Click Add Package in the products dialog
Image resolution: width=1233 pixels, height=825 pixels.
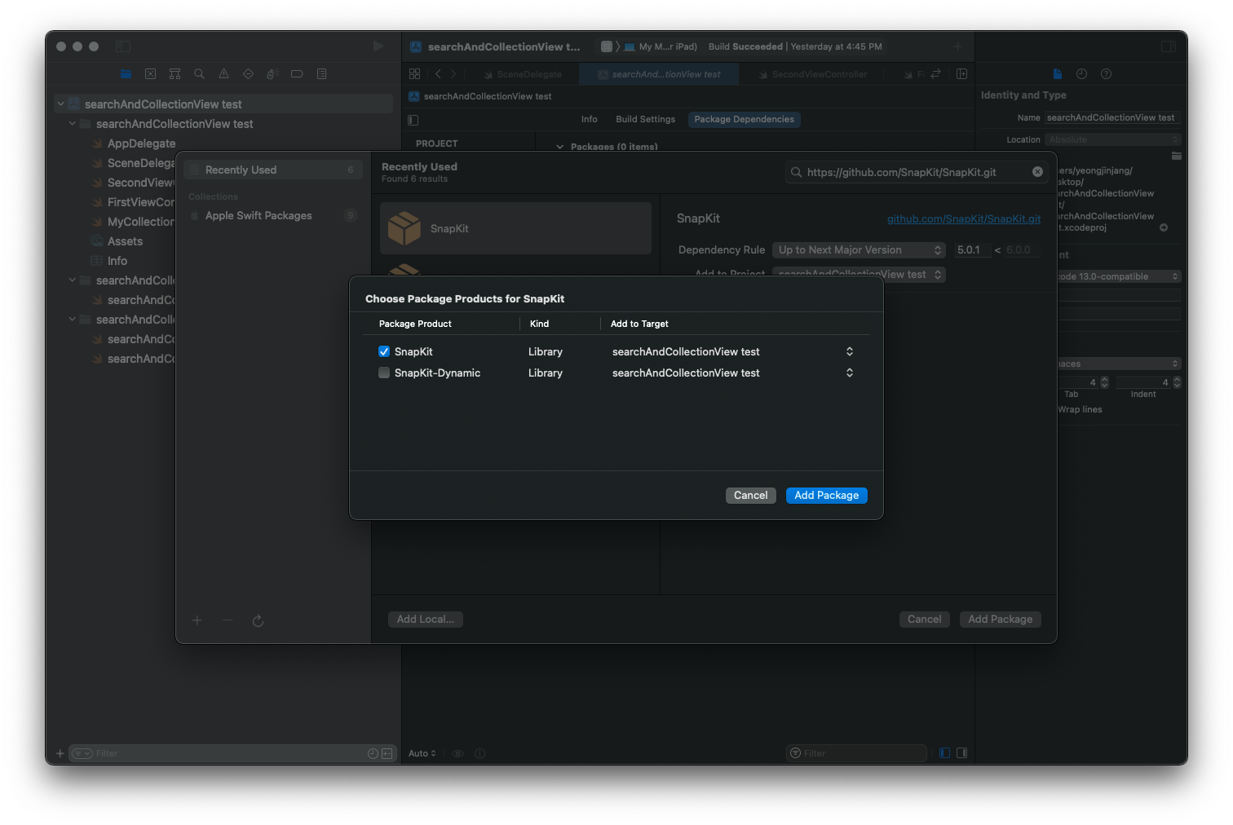coord(826,496)
